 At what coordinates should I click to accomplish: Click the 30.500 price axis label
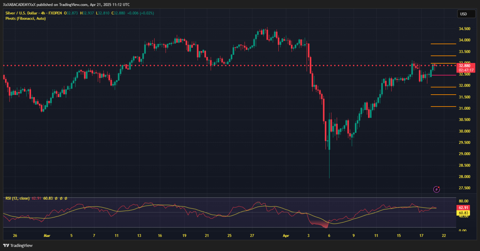pyautogui.click(x=465, y=120)
